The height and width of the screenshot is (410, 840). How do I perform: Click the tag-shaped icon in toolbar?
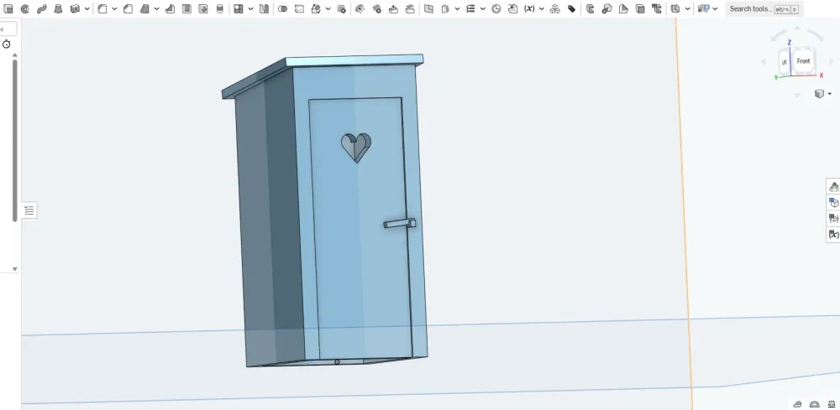(572, 8)
